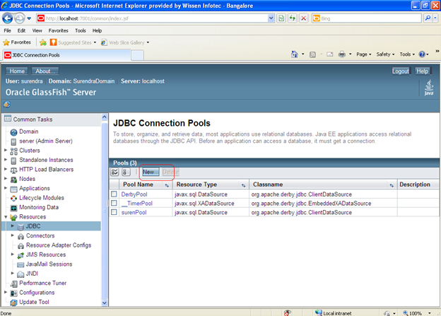Image resolution: width=441 pixels, height=316 pixels.
Task: Click the Favorites star icon
Action: click(x=6, y=42)
